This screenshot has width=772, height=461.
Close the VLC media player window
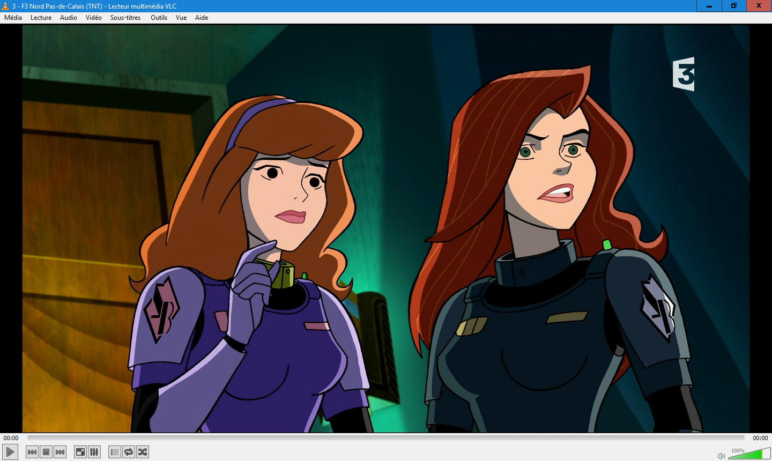coord(759,6)
